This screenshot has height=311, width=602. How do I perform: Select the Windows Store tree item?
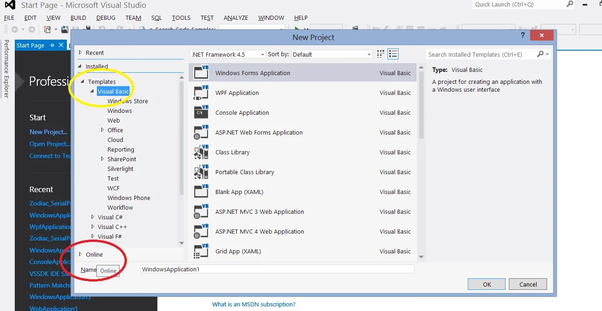click(128, 101)
